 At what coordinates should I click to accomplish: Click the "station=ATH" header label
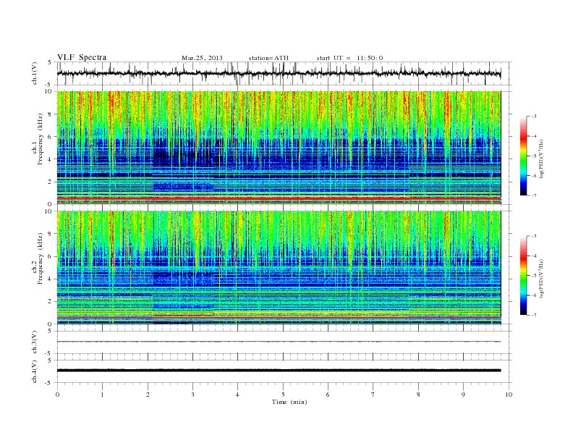[268, 58]
